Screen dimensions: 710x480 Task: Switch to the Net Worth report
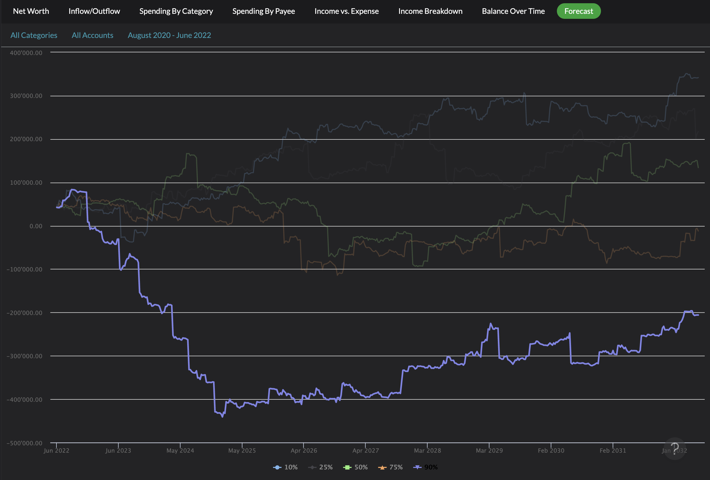tap(31, 11)
